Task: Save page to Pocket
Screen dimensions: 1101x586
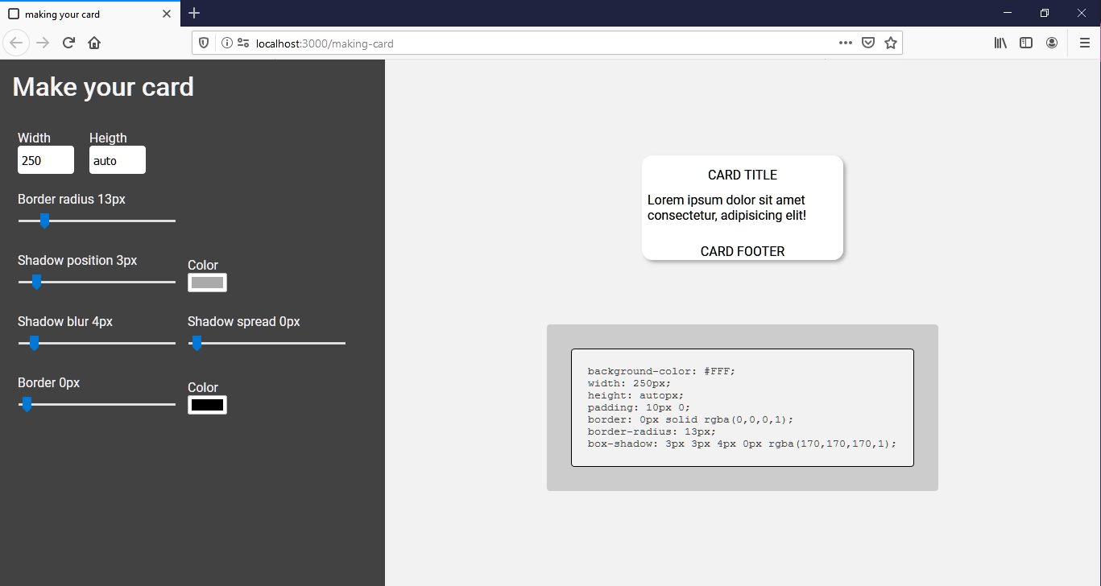Action: click(x=868, y=43)
